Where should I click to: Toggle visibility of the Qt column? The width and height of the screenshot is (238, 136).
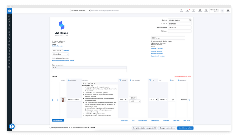pos(171,80)
